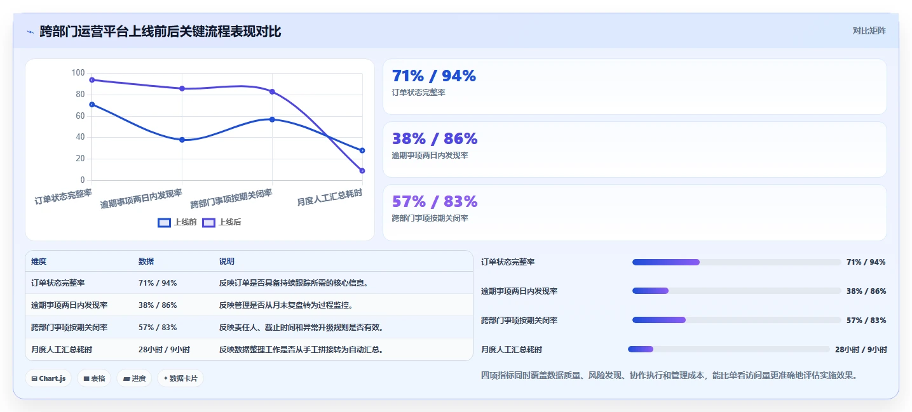This screenshot has width=912, height=412.
Task: Click the 上线后 point for 逾期事项两日内发现率
Action: coord(182,88)
